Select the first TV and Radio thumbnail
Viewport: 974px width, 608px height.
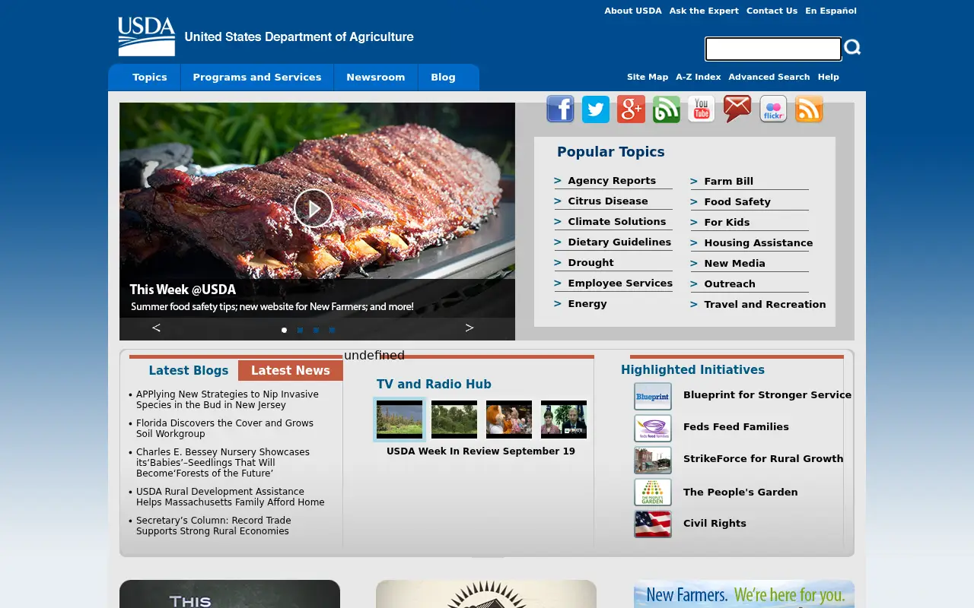pyautogui.click(x=399, y=420)
